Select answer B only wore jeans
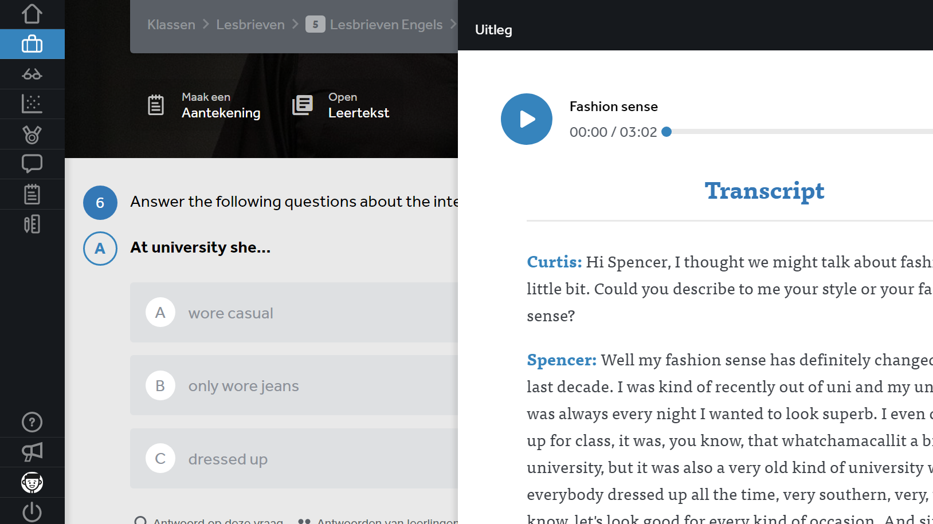This screenshot has width=933, height=524. [x=294, y=385]
